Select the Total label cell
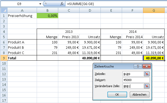The height and width of the screenshot is (103, 167). (x=22, y=58)
